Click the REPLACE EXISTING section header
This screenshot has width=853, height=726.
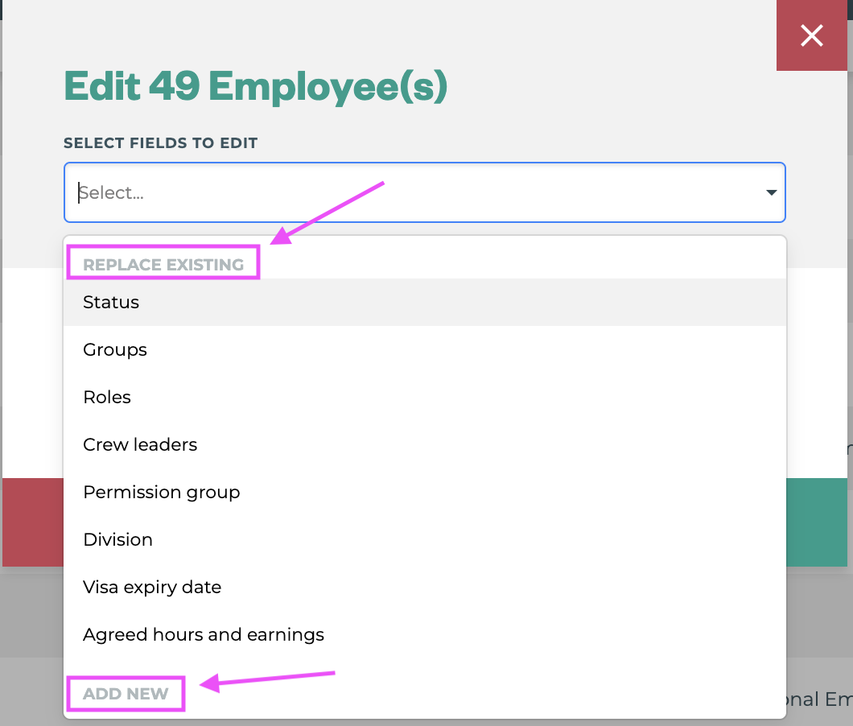[163, 265]
